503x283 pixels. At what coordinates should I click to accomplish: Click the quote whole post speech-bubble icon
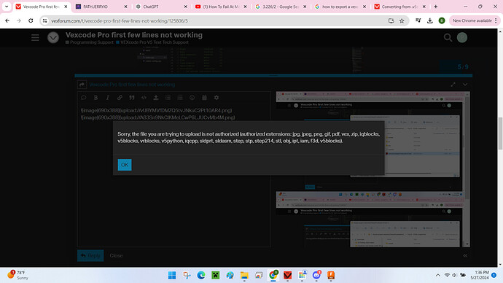[84, 98]
